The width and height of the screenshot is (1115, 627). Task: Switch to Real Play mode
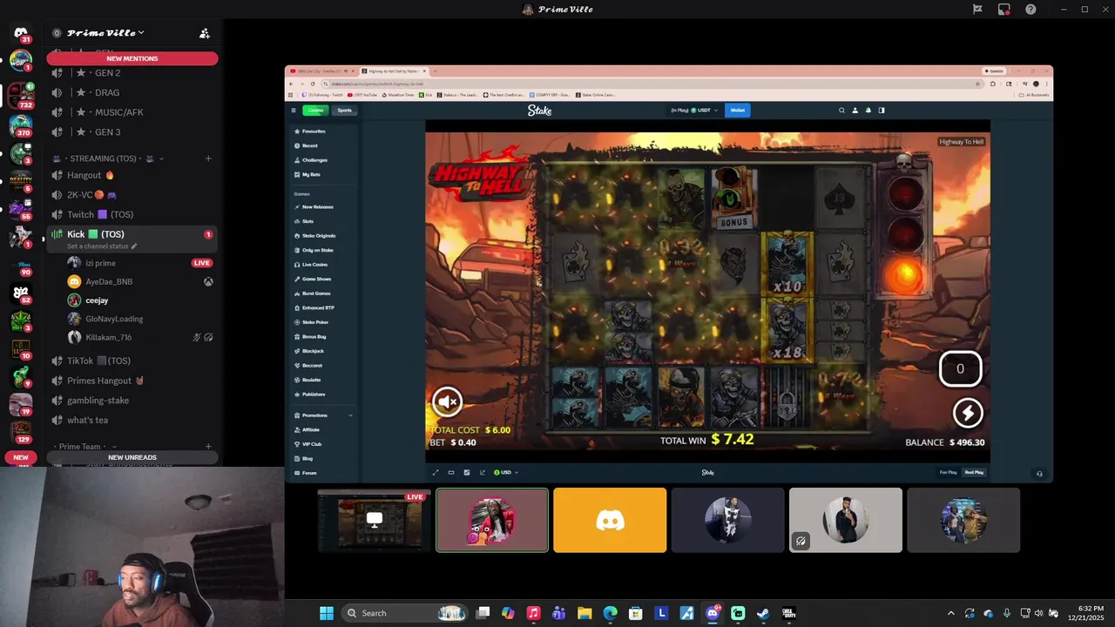(974, 473)
